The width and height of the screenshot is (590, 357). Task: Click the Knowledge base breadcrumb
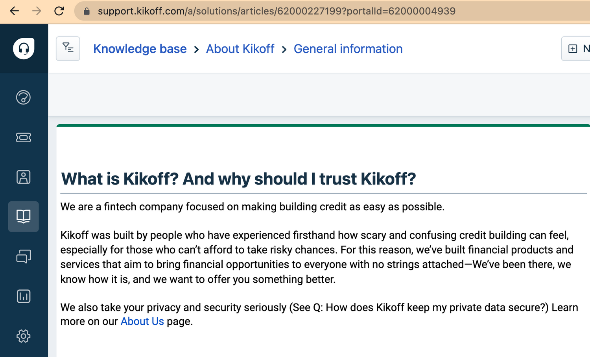click(x=140, y=49)
